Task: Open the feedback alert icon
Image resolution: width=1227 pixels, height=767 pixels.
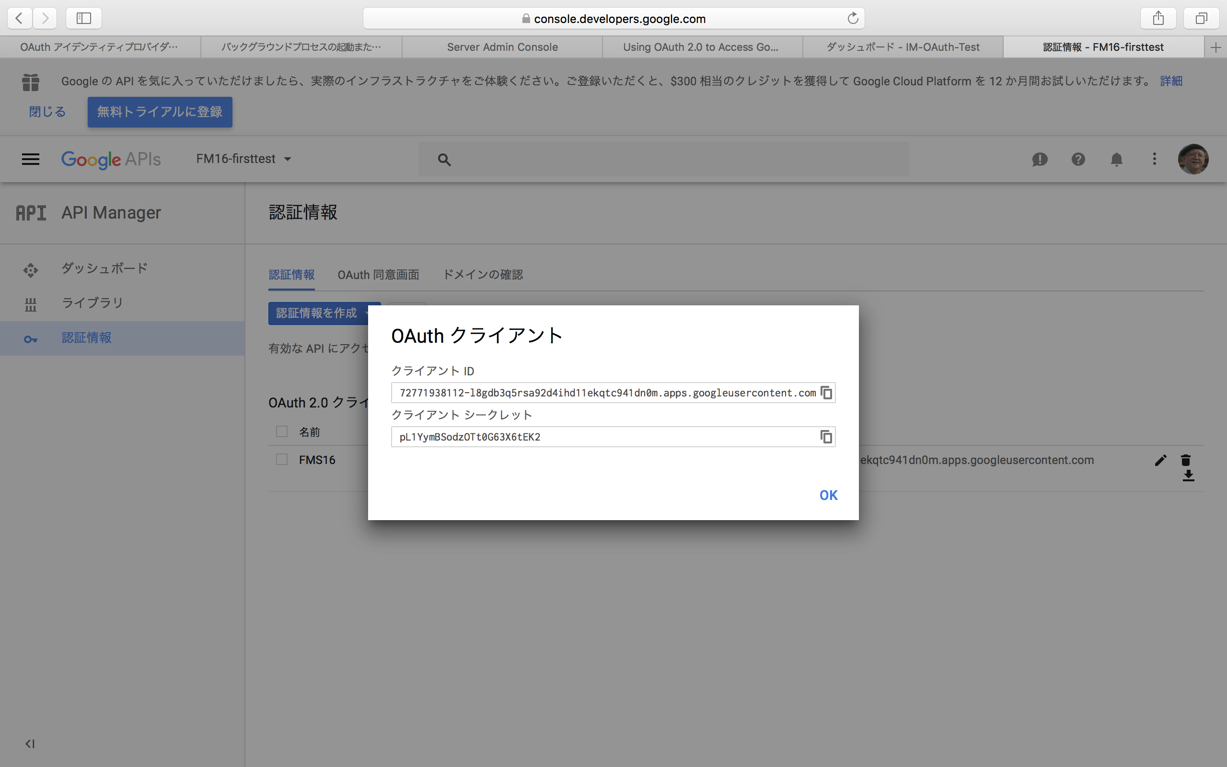Action: [x=1040, y=159]
